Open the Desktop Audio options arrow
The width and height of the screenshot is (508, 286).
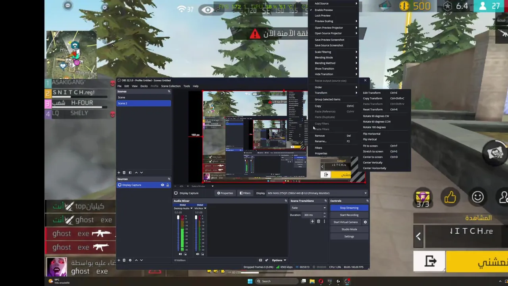tap(191, 208)
